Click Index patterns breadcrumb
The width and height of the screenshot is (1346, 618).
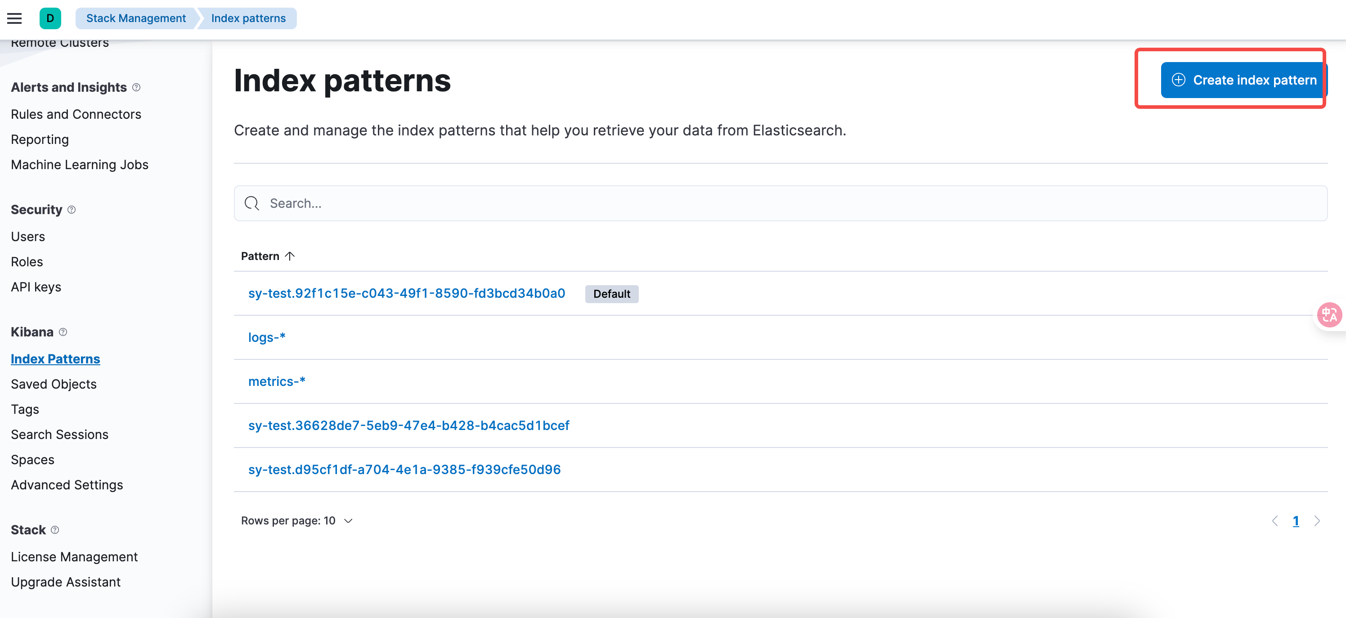(x=248, y=18)
